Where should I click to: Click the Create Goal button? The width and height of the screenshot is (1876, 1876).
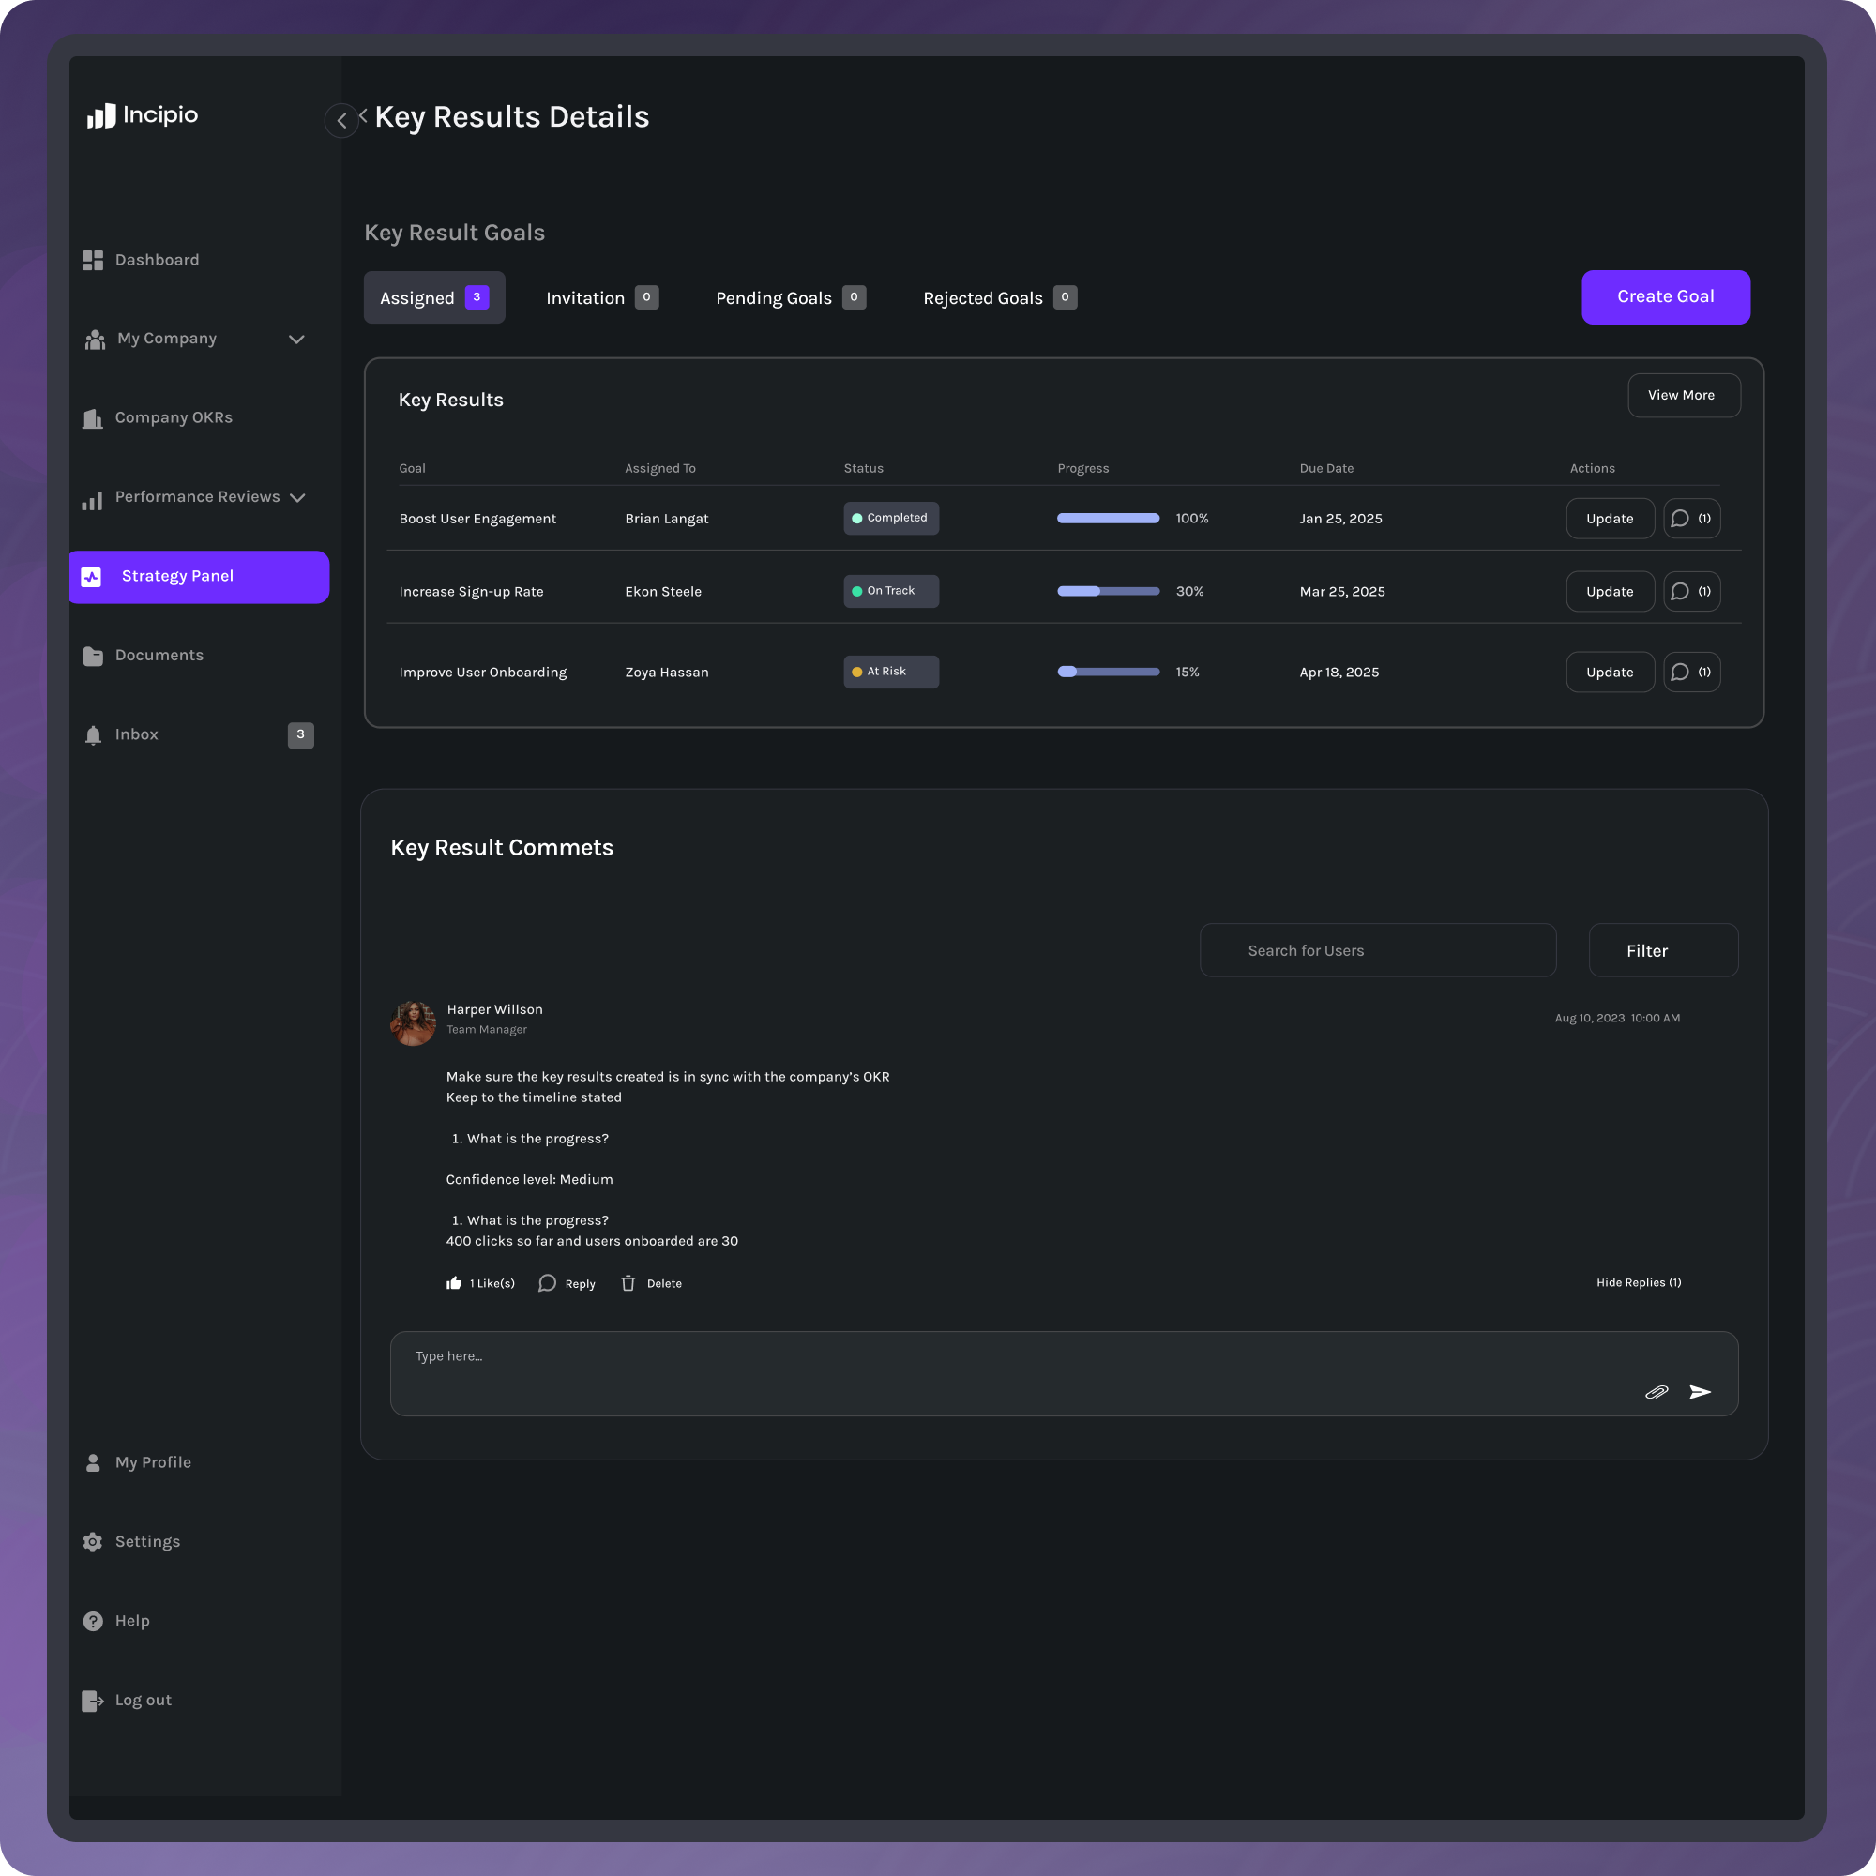(1664, 297)
